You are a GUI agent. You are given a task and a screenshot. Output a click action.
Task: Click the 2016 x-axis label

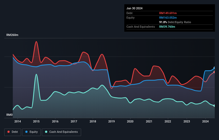[55, 121]
